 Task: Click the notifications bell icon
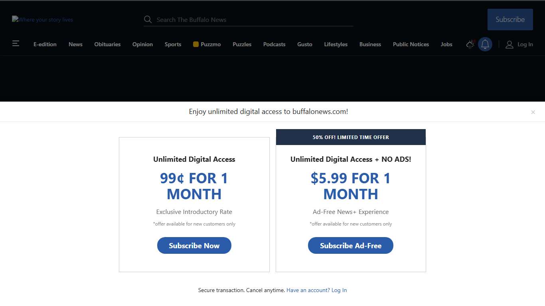[485, 44]
